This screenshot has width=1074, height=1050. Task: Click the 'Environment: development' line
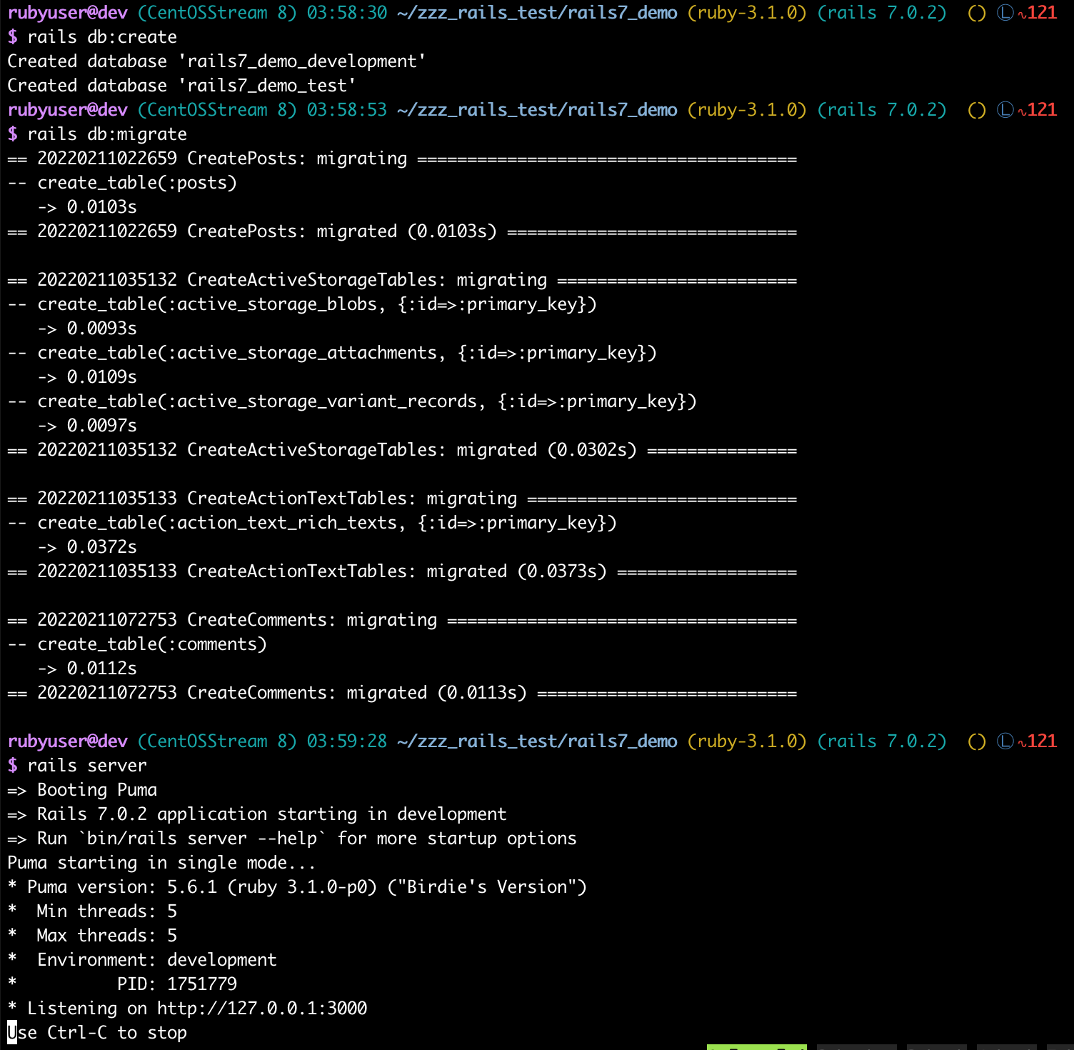(142, 960)
